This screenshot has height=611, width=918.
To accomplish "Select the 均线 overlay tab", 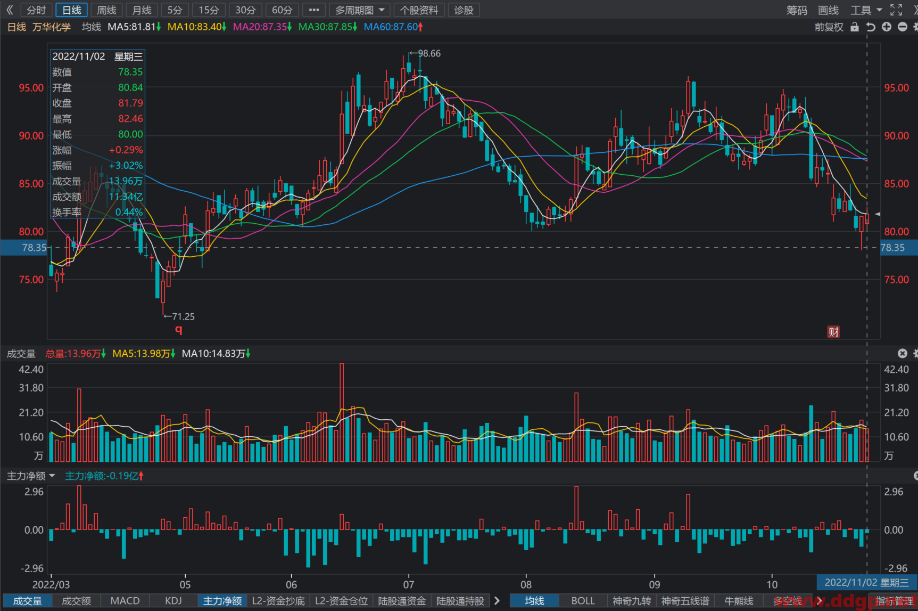I will (534, 601).
